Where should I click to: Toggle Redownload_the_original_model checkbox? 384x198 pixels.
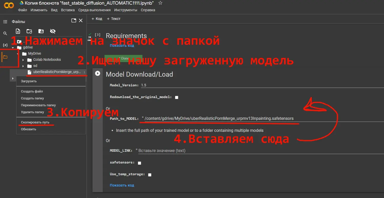click(x=177, y=97)
